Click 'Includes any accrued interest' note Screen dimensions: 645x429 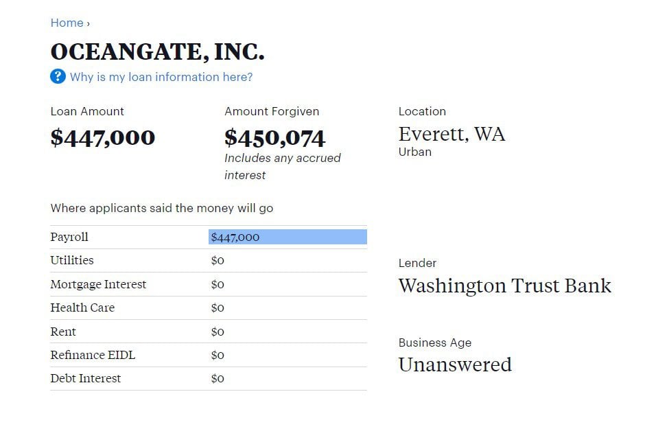[x=282, y=166]
